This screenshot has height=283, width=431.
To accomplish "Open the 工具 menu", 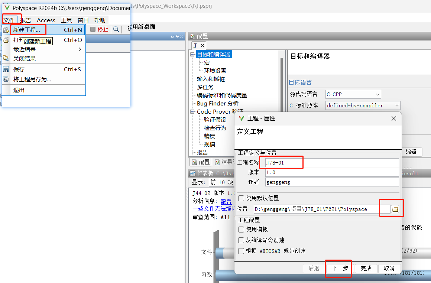I will 67,20.
